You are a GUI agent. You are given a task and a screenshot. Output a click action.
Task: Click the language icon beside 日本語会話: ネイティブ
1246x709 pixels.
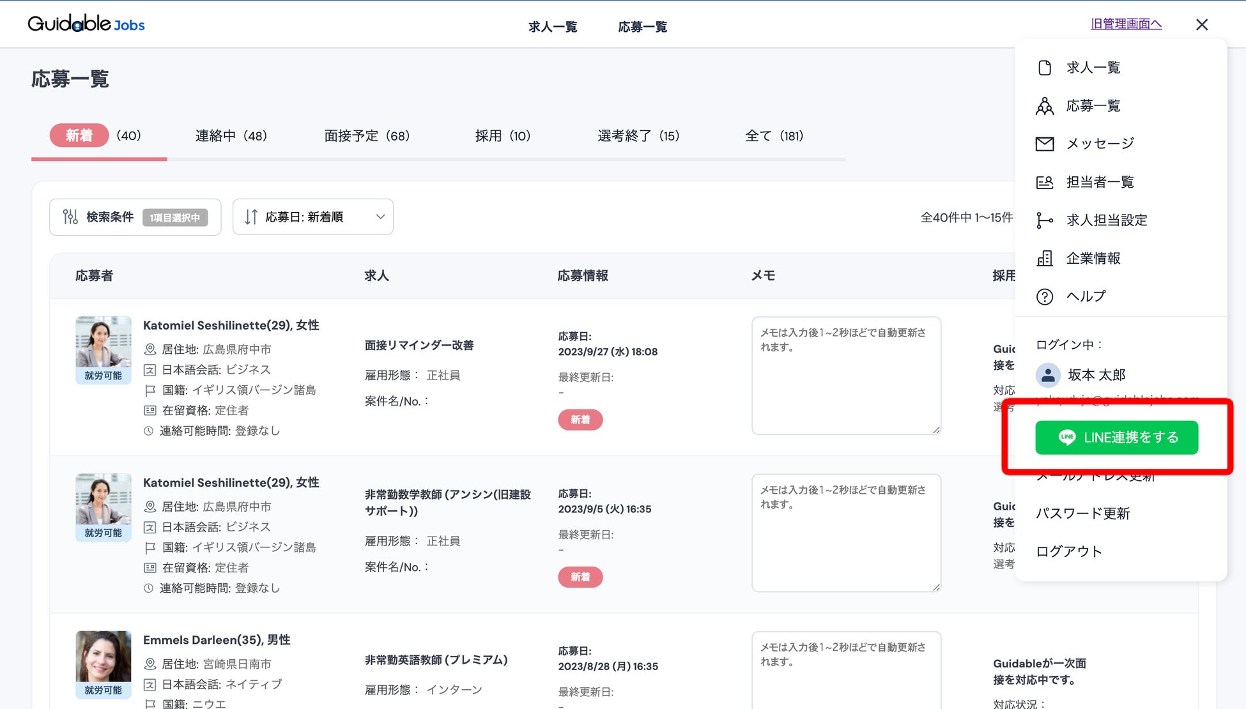point(150,685)
